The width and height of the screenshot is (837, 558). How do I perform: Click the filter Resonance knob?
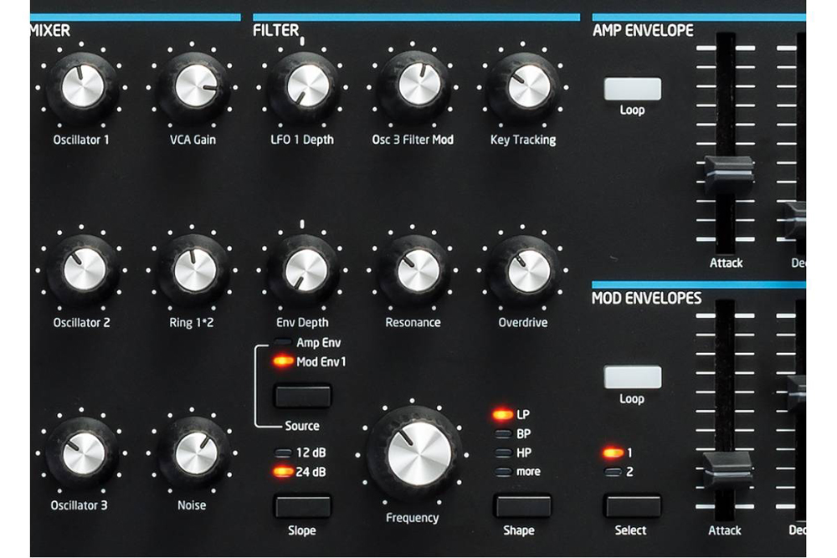pyautogui.click(x=412, y=269)
